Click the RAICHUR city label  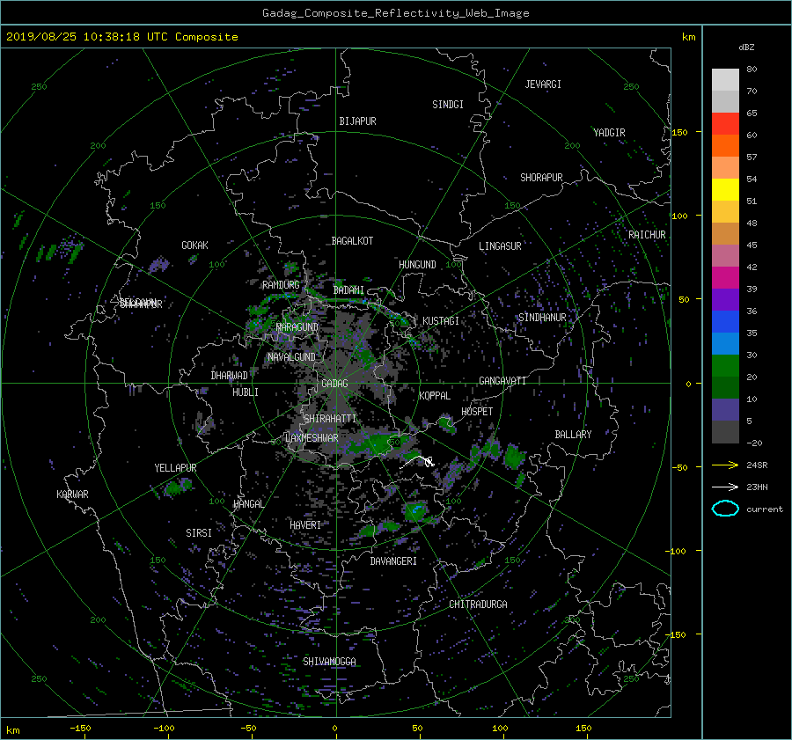tap(647, 235)
